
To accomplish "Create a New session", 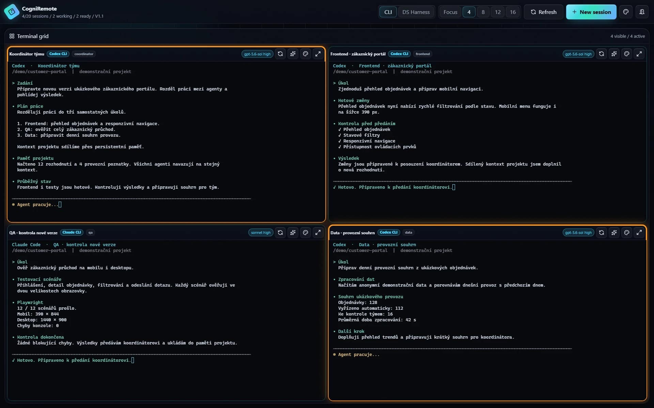I will (x=591, y=12).
